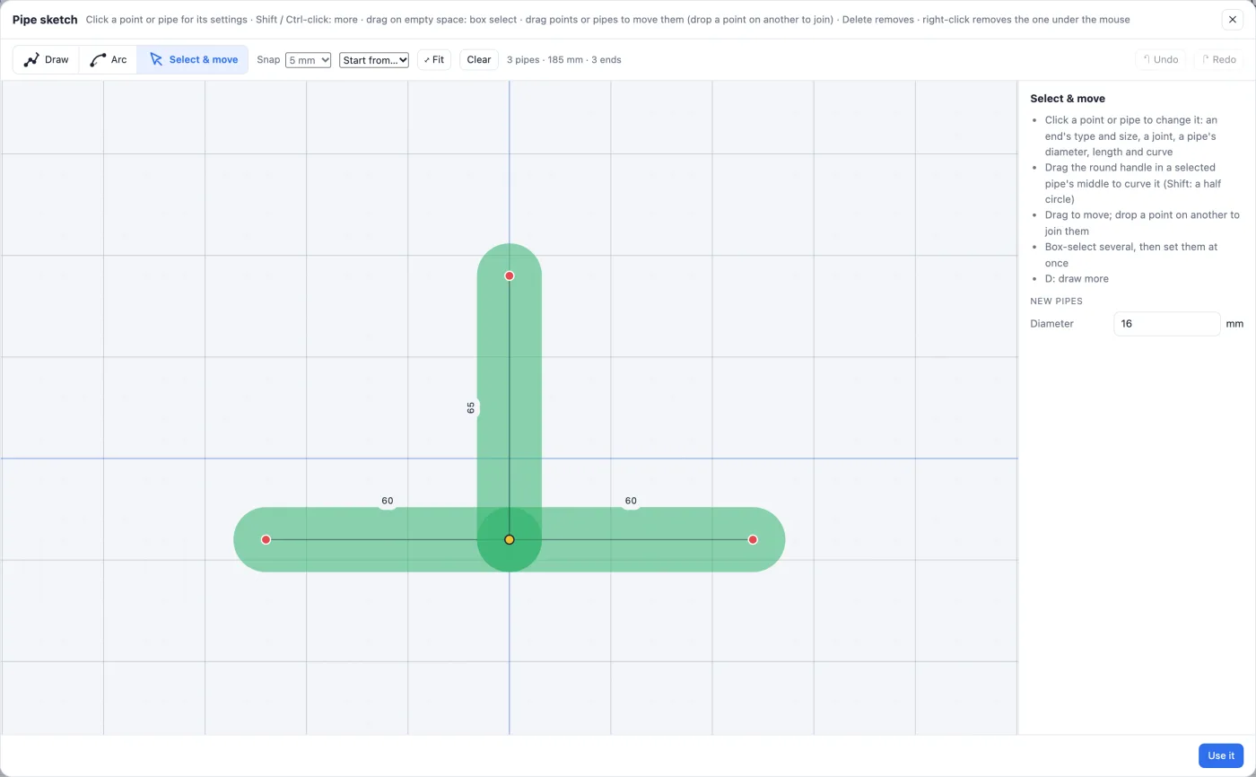Select the Arc tool
Image resolution: width=1256 pixels, height=777 pixels.
[108, 60]
